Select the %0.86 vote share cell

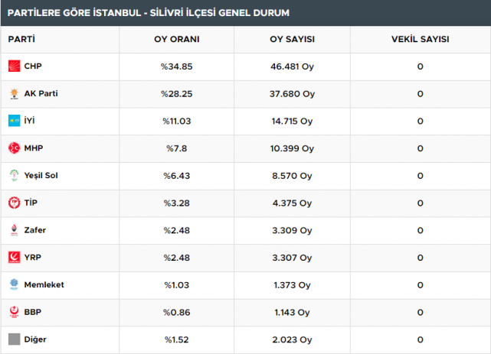click(x=177, y=313)
